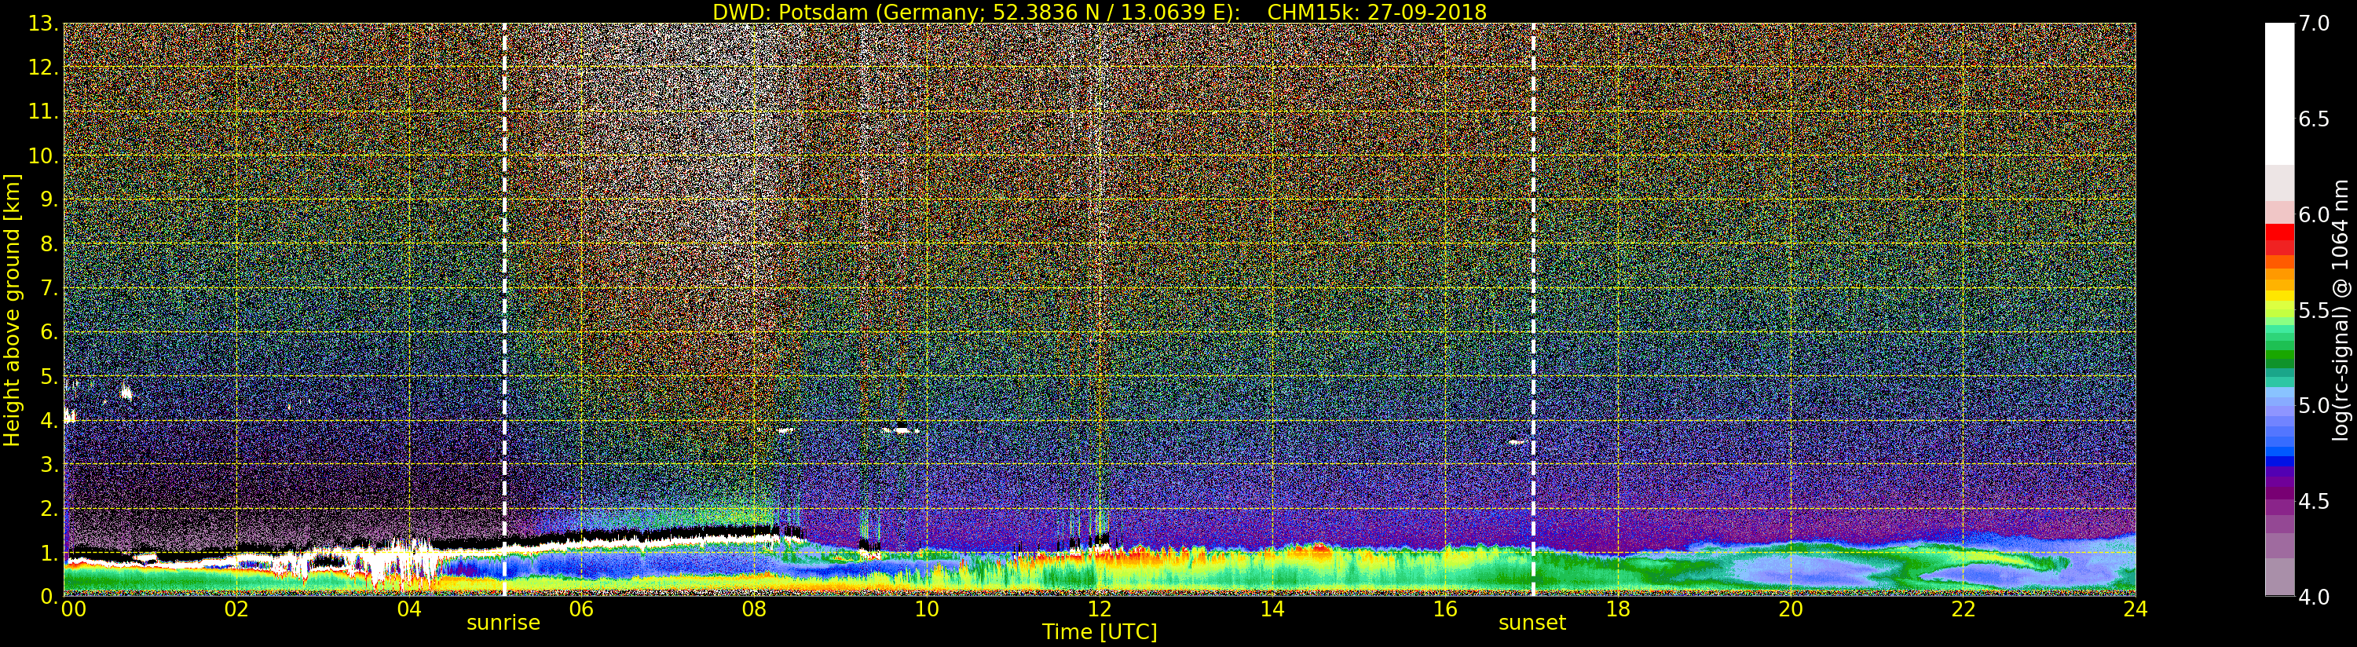Click the "6." tick on the height axis
2357x647 pixels.
(x=49, y=332)
